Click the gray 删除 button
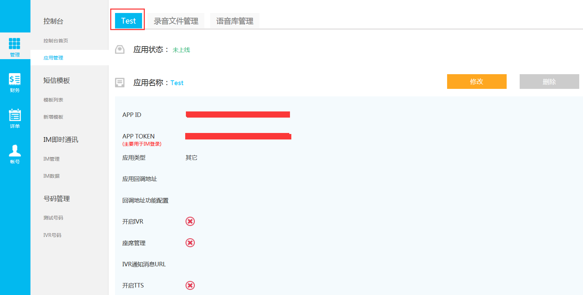The image size is (583, 295). tap(549, 81)
